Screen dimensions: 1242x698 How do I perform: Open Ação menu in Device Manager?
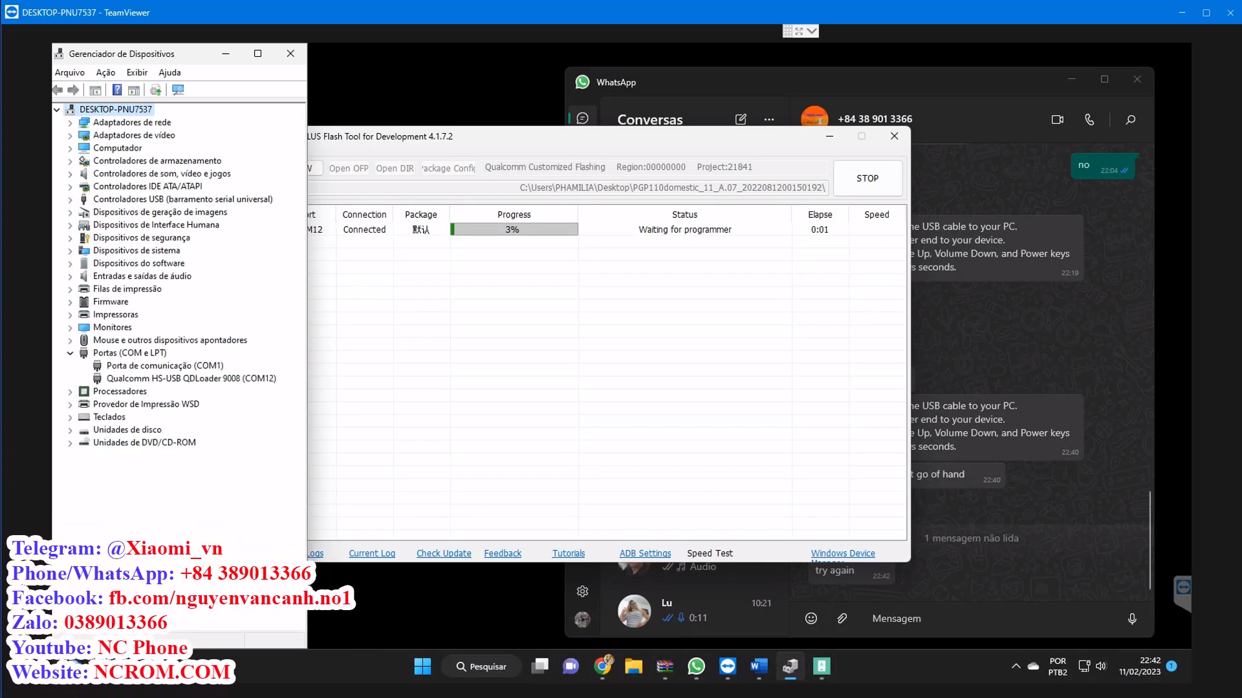tap(105, 72)
